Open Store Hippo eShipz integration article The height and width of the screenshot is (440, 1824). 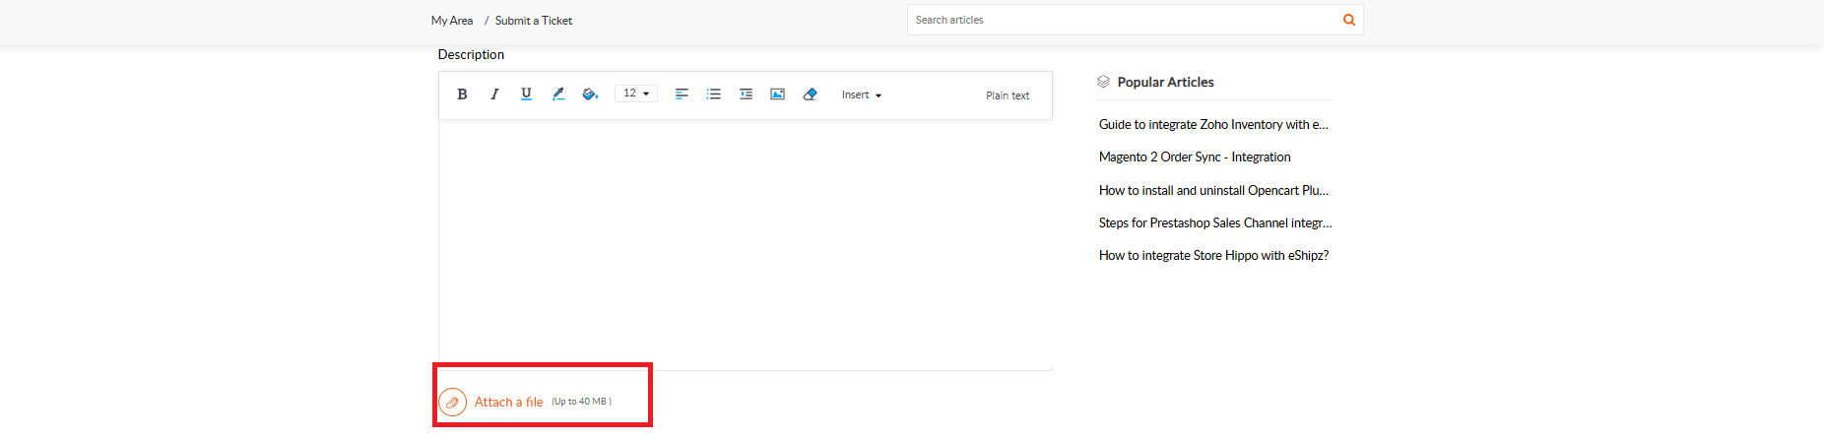click(1213, 256)
